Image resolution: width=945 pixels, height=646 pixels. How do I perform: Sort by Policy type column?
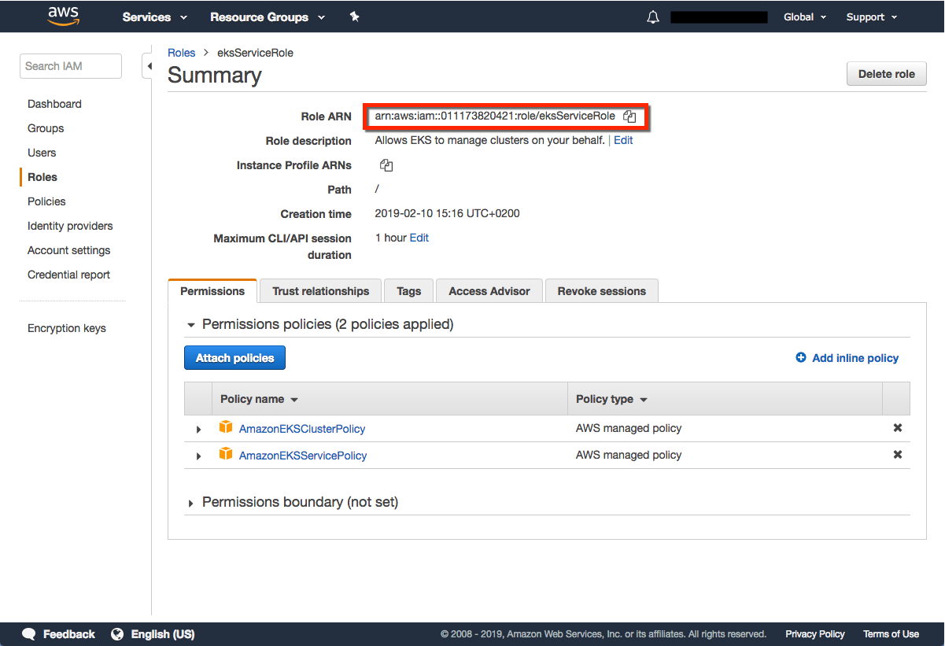pyautogui.click(x=611, y=399)
